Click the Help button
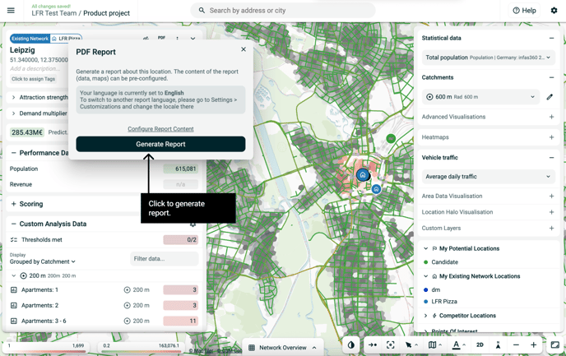The image size is (566, 356). (525, 11)
